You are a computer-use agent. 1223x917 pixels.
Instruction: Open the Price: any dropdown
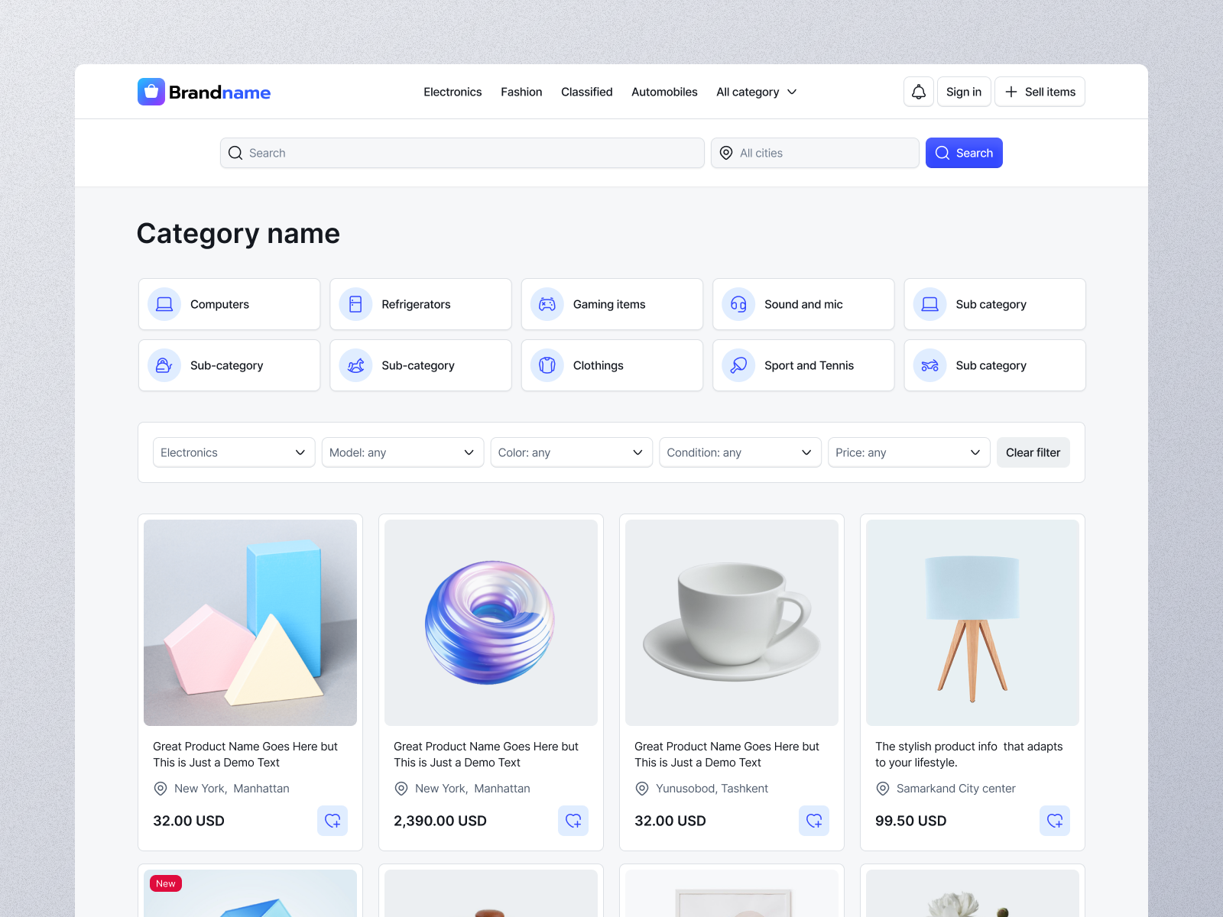[x=909, y=452]
